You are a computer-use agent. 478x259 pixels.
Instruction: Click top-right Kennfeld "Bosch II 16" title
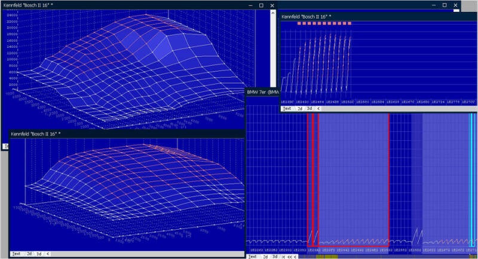tap(306, 17)
